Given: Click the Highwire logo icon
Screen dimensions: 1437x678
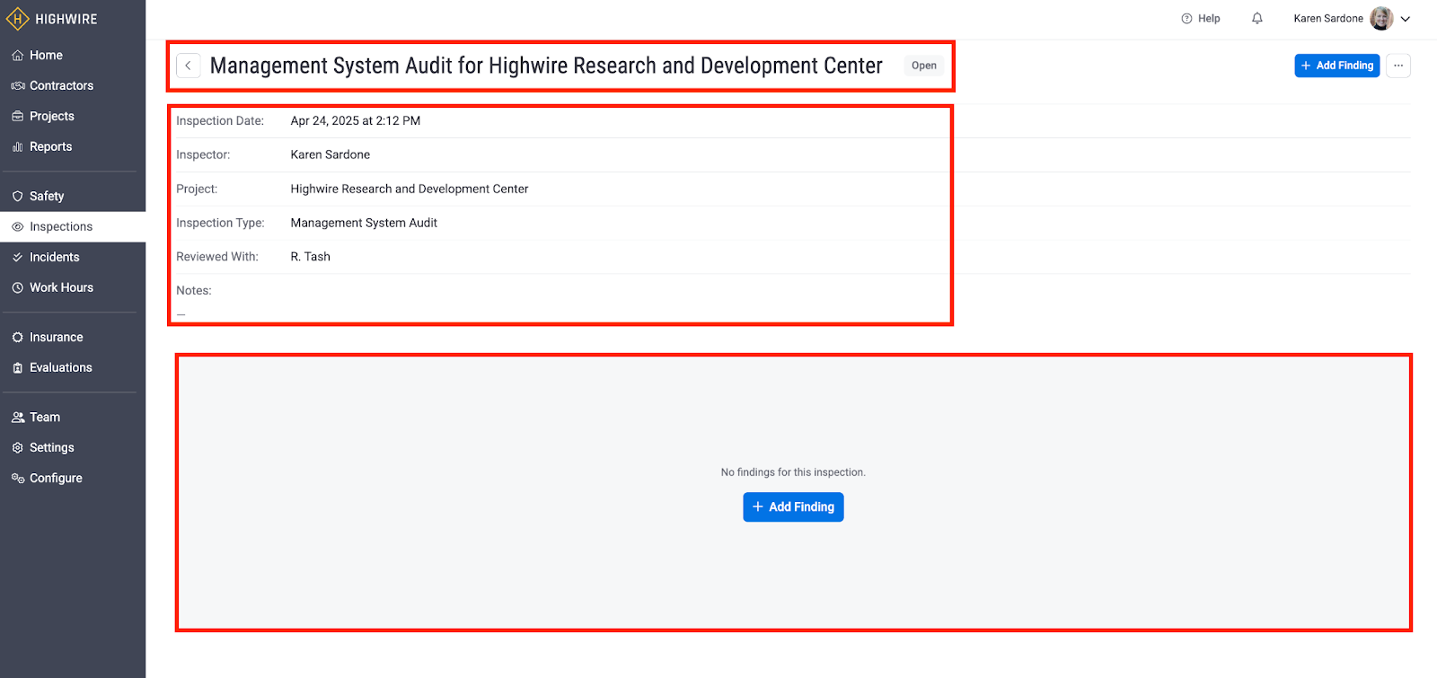Looking at the screenshot, I should point(18,19).
